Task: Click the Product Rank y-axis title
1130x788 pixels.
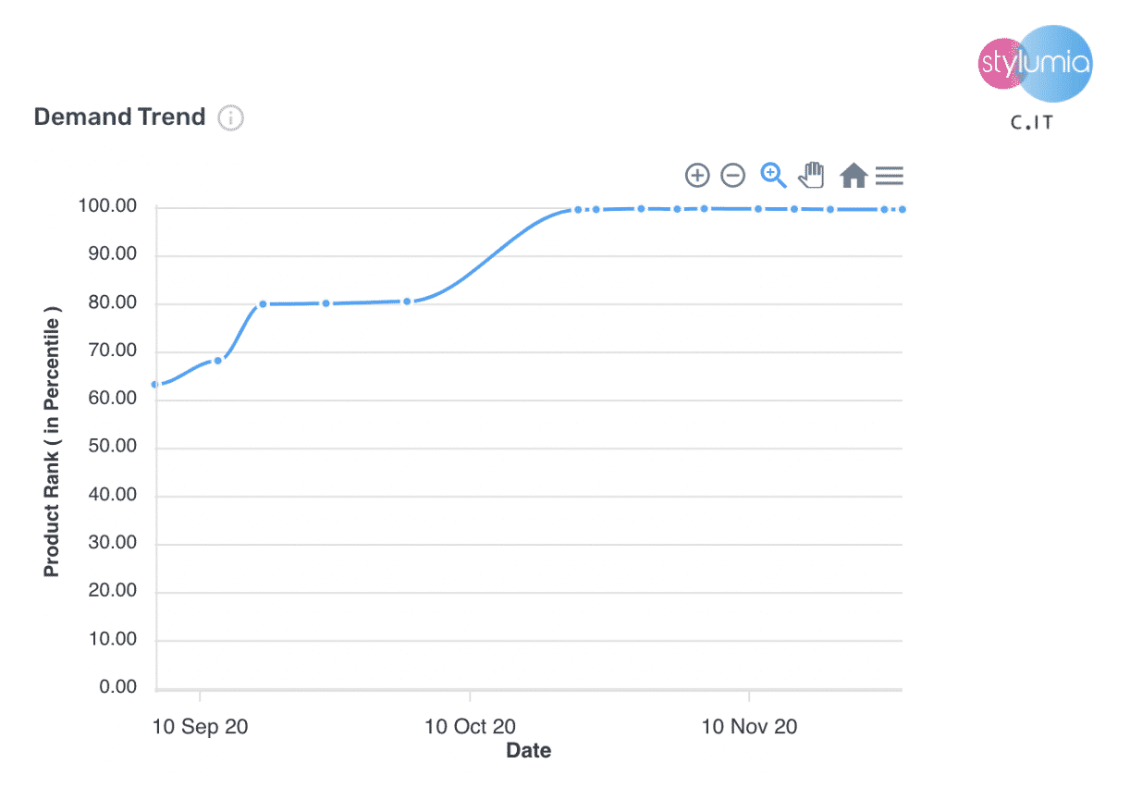Action: (52, 448)
